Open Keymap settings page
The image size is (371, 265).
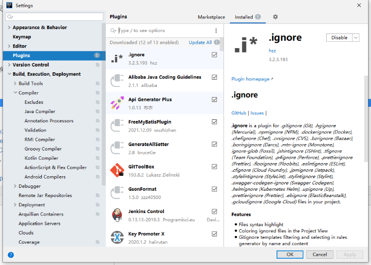(22, 37)
